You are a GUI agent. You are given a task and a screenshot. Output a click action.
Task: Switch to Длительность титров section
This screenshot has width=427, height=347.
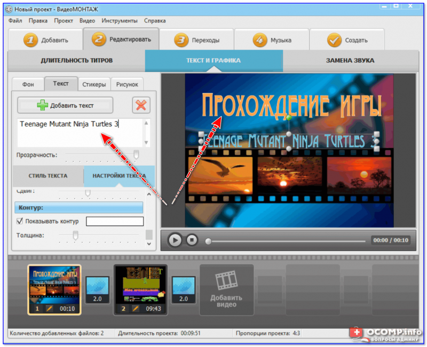tap(76, 60)
